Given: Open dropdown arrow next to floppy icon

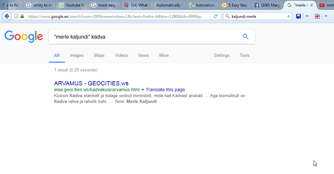Looking at the screenshot, I should click(x=307, y=16).
